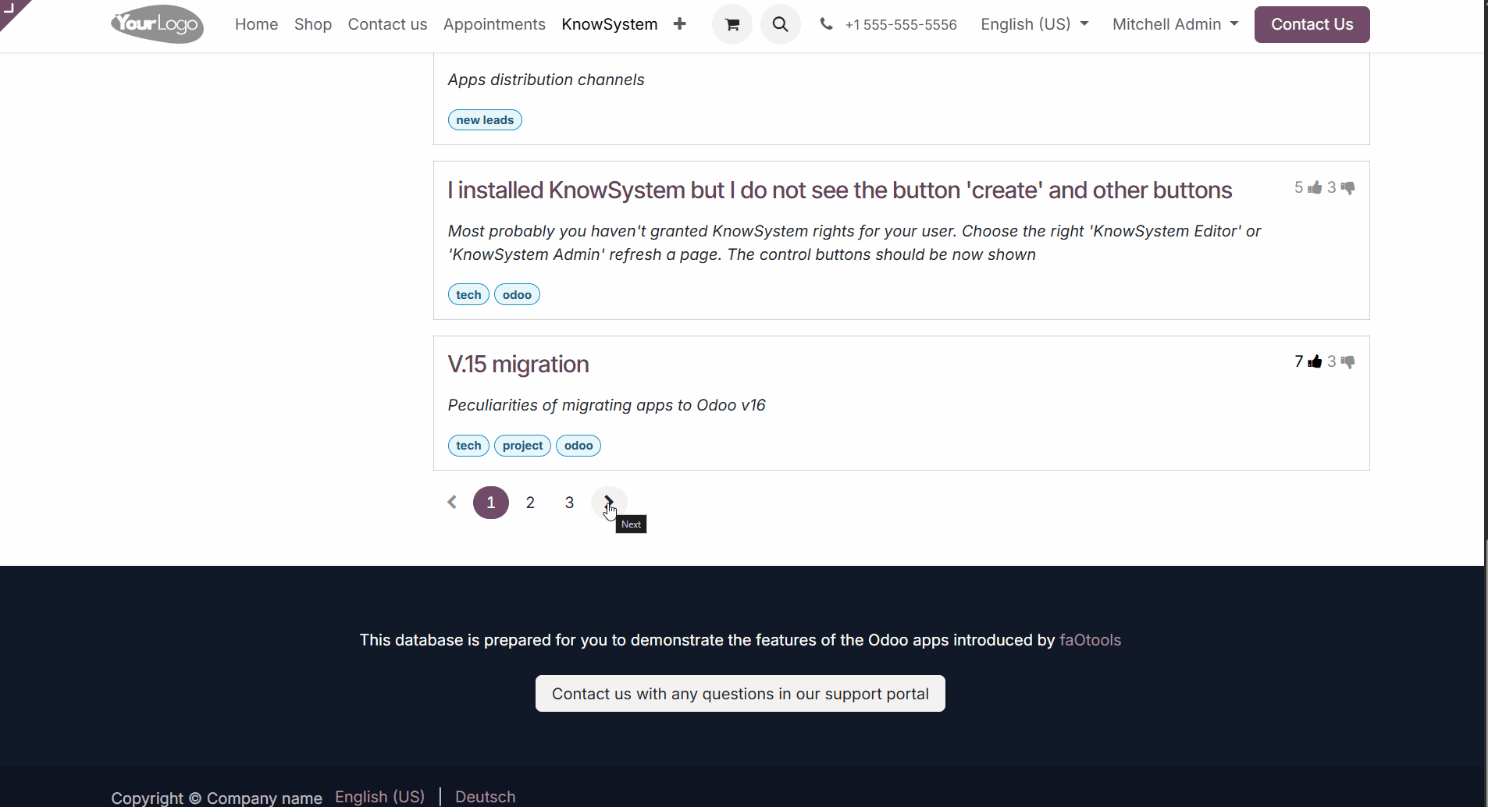Screen dimensions: 1488x807
Task: Open 'I installed KnowSystem' article title
Action: tap(839, 190)
